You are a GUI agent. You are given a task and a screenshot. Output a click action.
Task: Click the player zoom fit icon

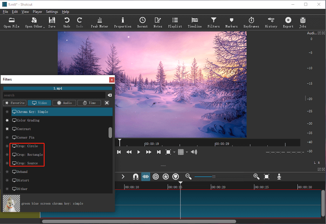point(168,152)
